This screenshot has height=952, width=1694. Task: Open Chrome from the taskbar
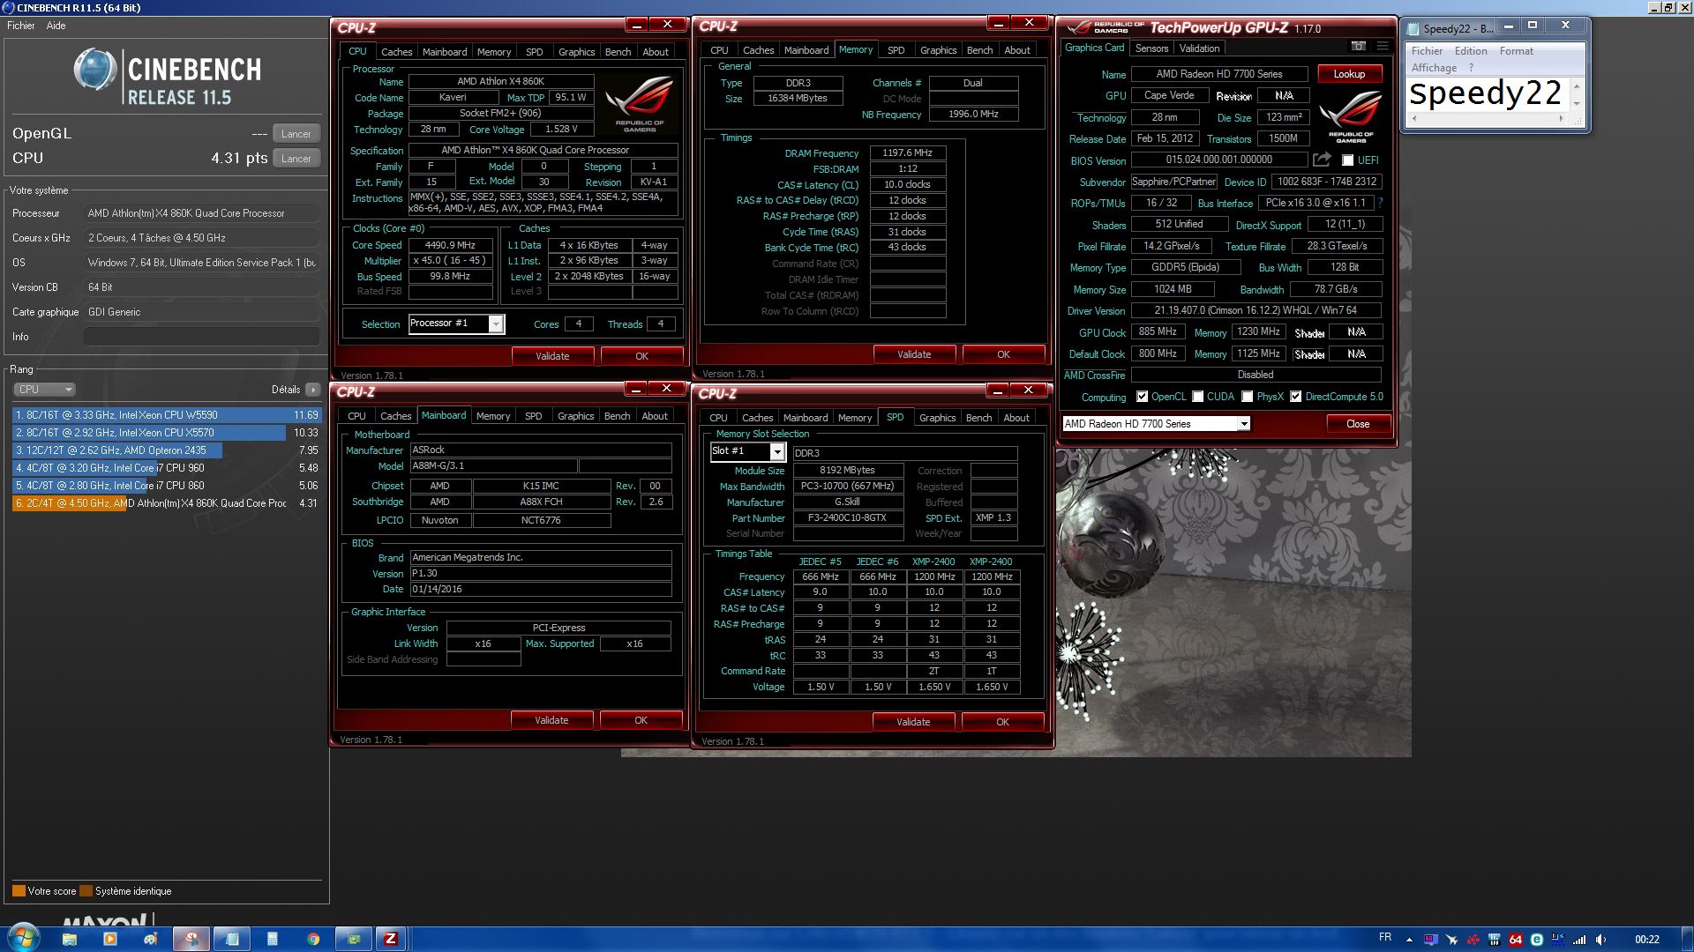point(313,939)
